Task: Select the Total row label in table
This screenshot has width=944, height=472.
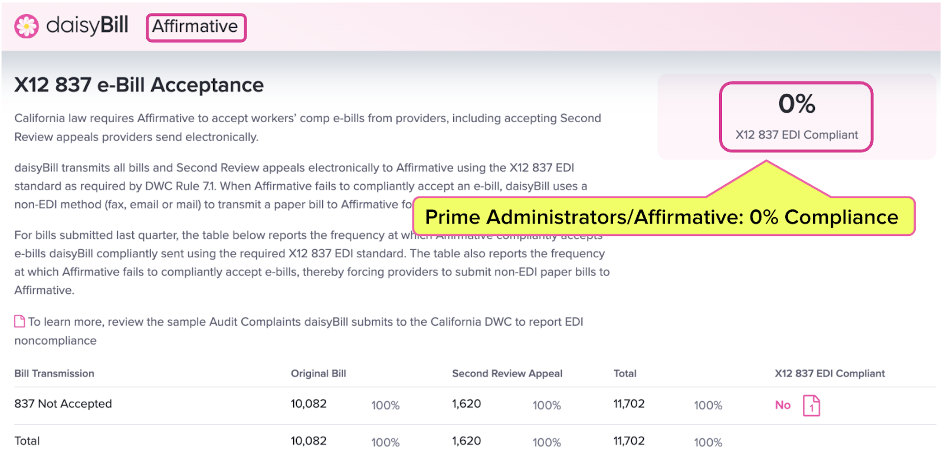Action: pyautogui.click(x=27, y=441)
